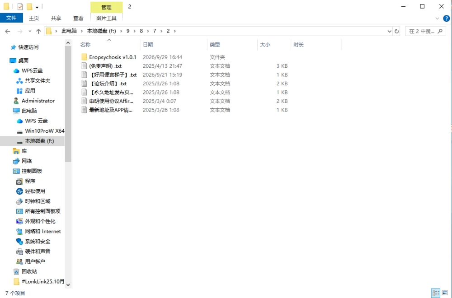Expand breadcrumb chevron after folder 2
Viewport: 452px width, 298px height.
[174, 31]
